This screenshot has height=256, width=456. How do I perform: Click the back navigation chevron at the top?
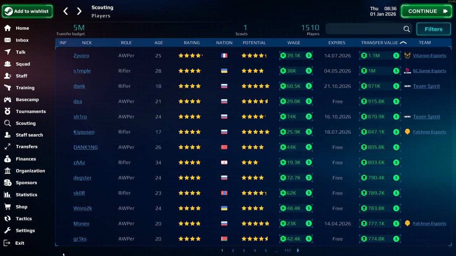[66, 11]
